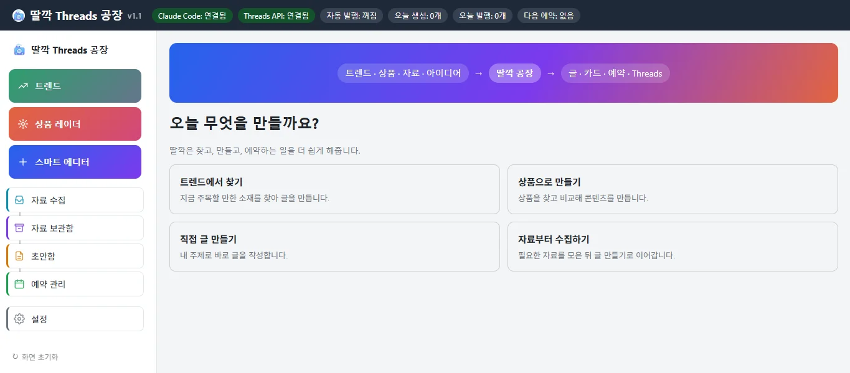Image resolution: width=850 pixels, height=373 pixels.
Task: Click the inbox icon beside 자료 수집
Action: click(x=19, y=200)
